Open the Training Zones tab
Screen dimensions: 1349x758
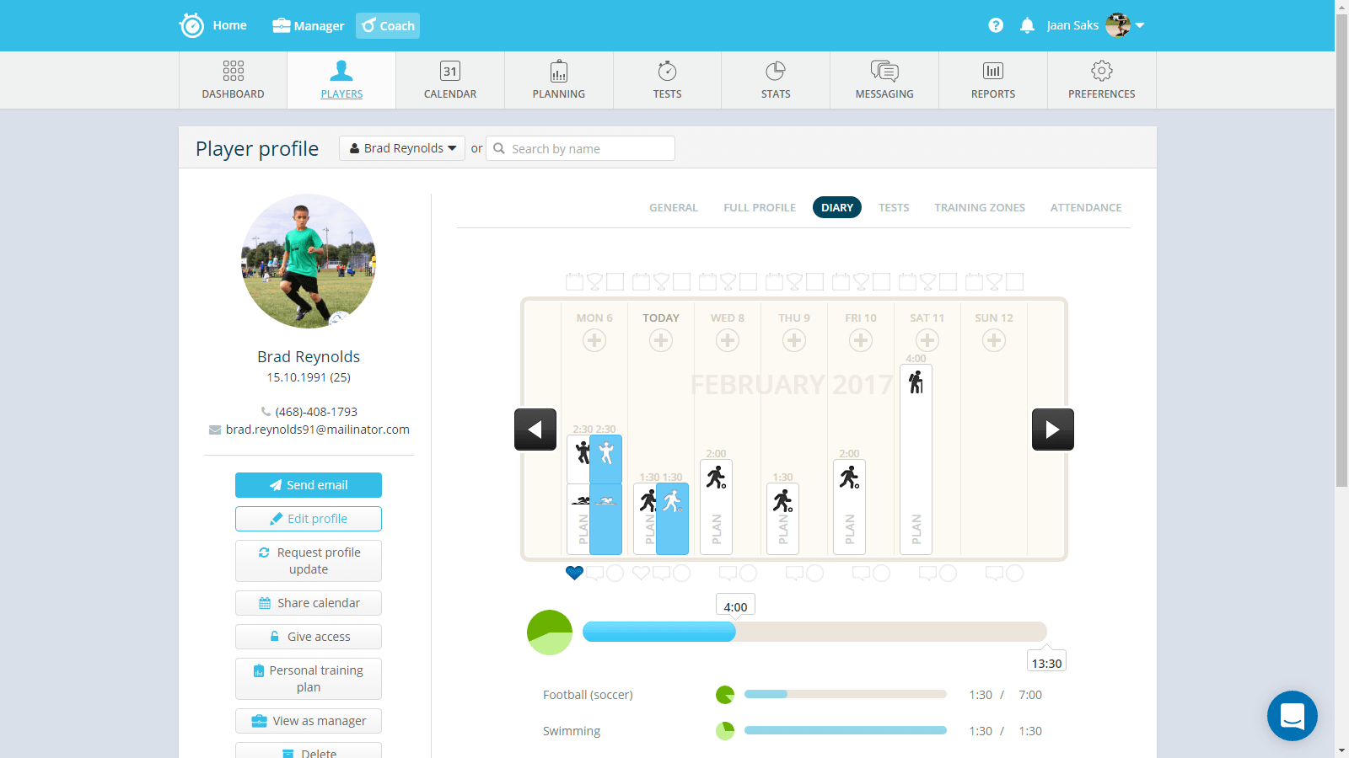[979, 207]
